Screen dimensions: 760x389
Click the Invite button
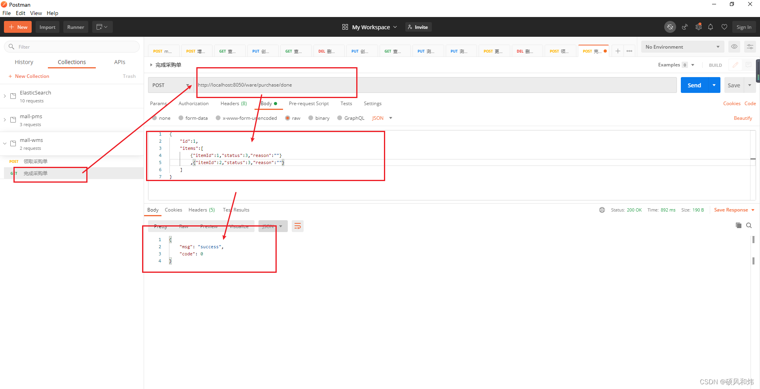[x=418, y=27]
